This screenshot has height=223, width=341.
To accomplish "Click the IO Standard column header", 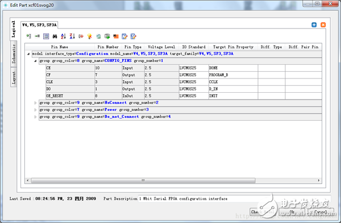I will pyautogui.click(x=194, y=47).
